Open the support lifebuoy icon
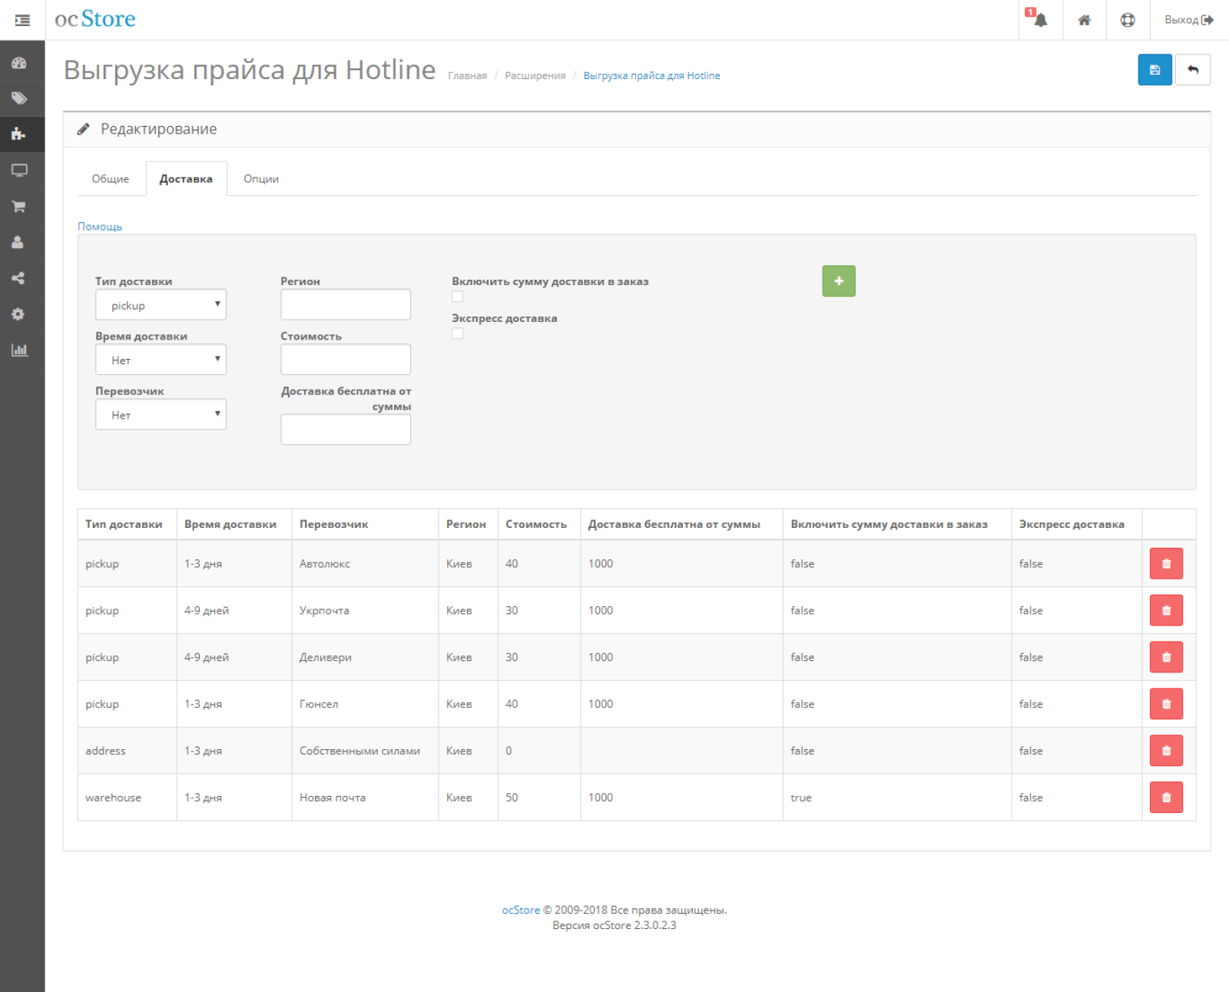 (x=1128, y=20)
